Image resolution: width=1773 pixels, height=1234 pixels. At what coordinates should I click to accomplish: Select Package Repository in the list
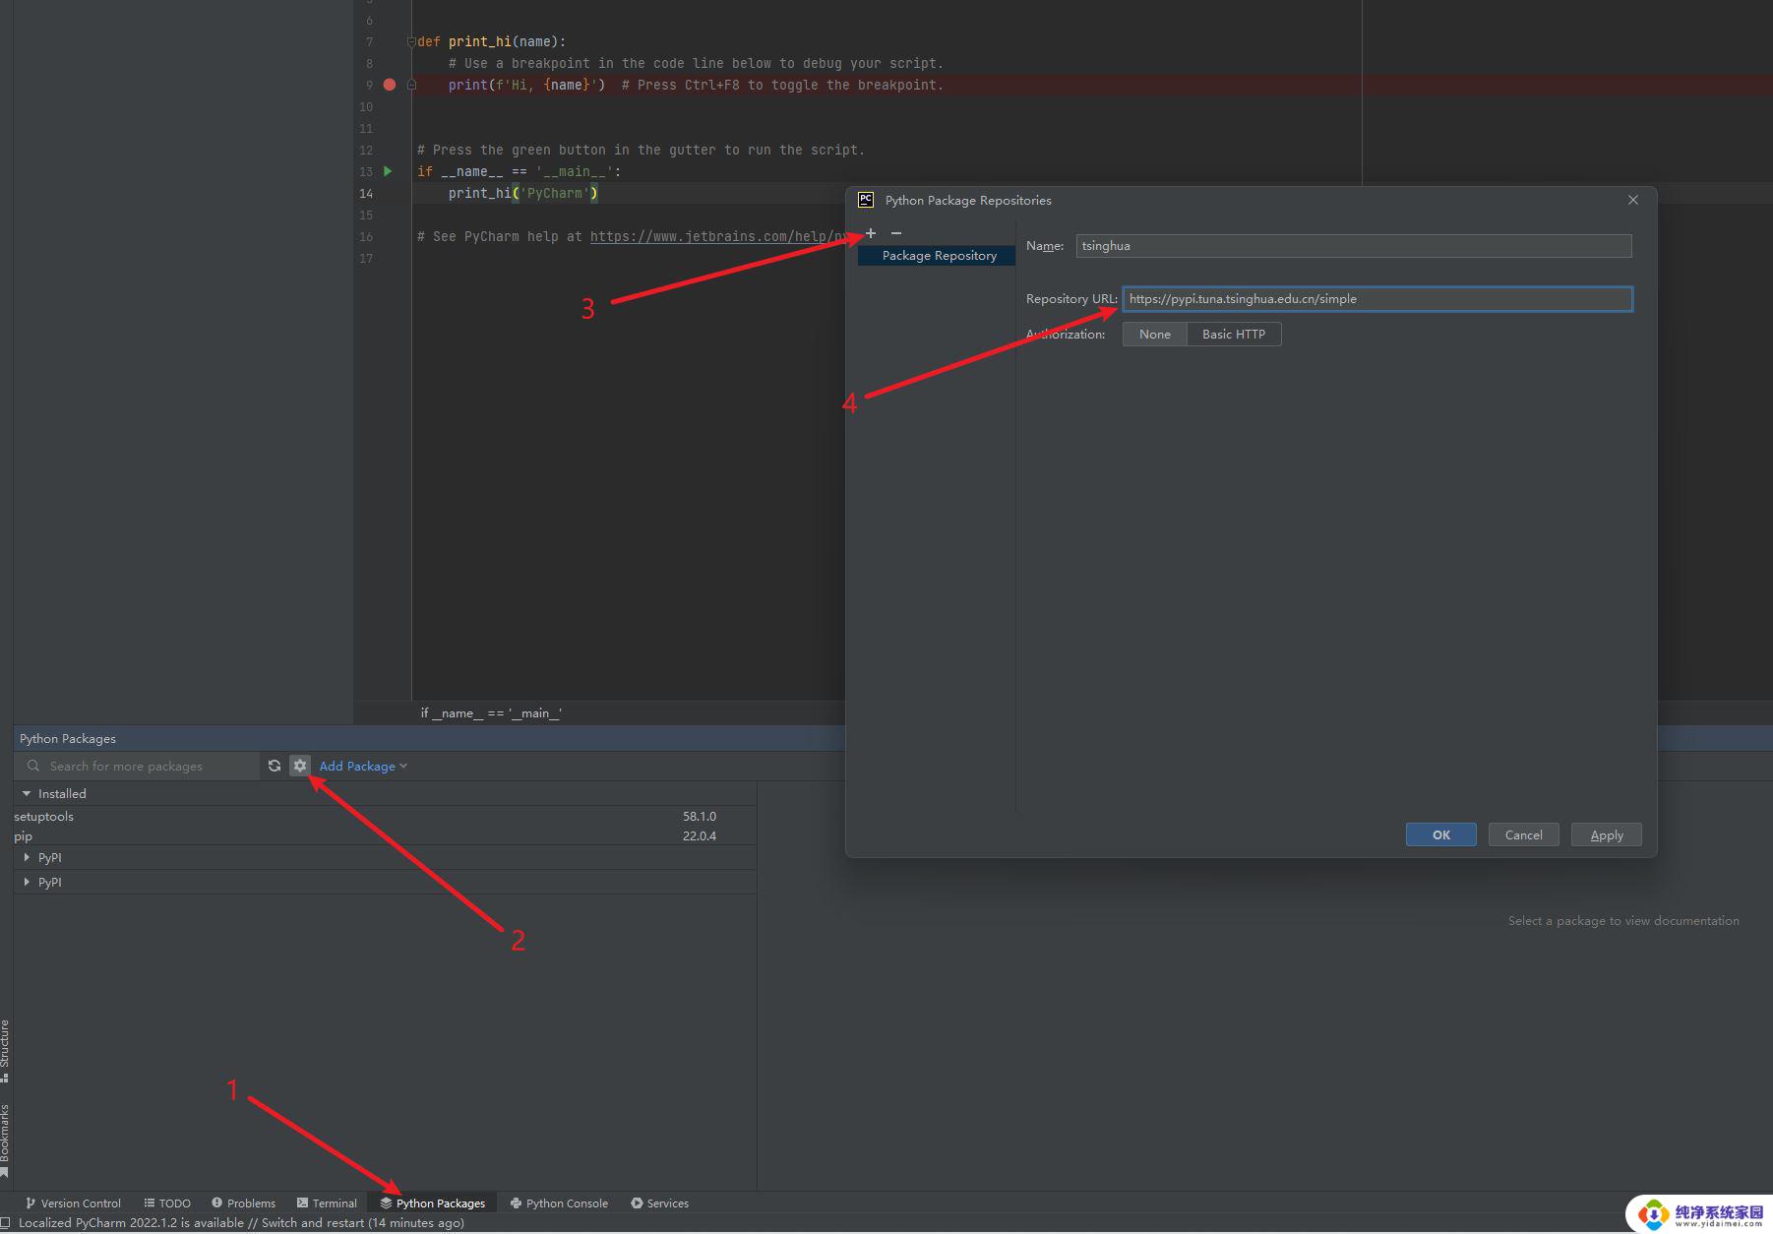click(x=937, y=256)
